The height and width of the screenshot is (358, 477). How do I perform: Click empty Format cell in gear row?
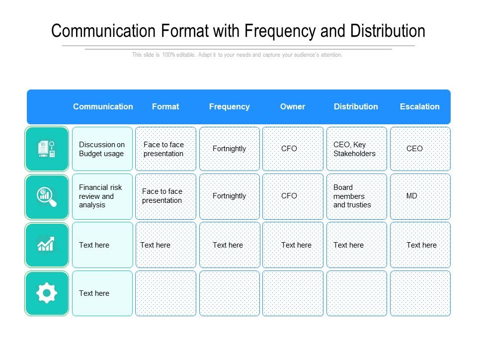pos(166,293)
